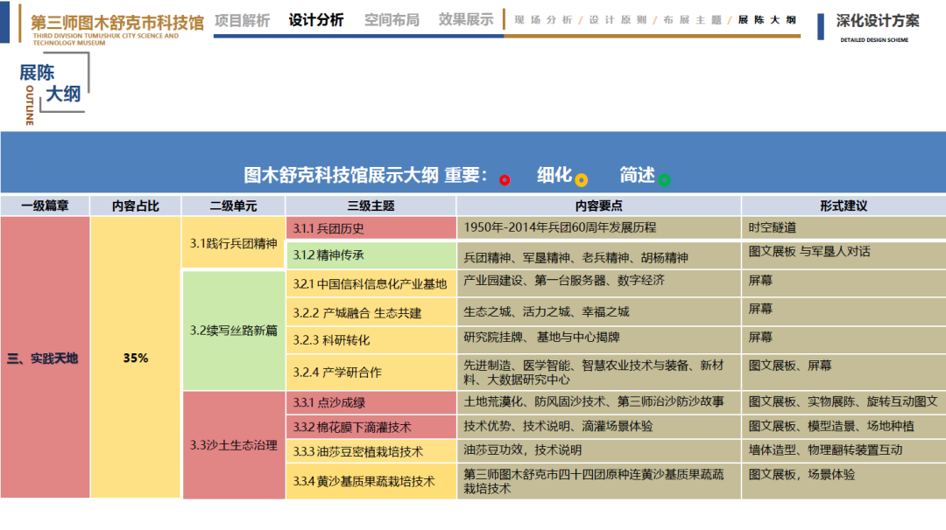Viewport: 946px width, 530px height.
Task: Select 展陈大纲 sub-navigation item
Action: [766, 20]
